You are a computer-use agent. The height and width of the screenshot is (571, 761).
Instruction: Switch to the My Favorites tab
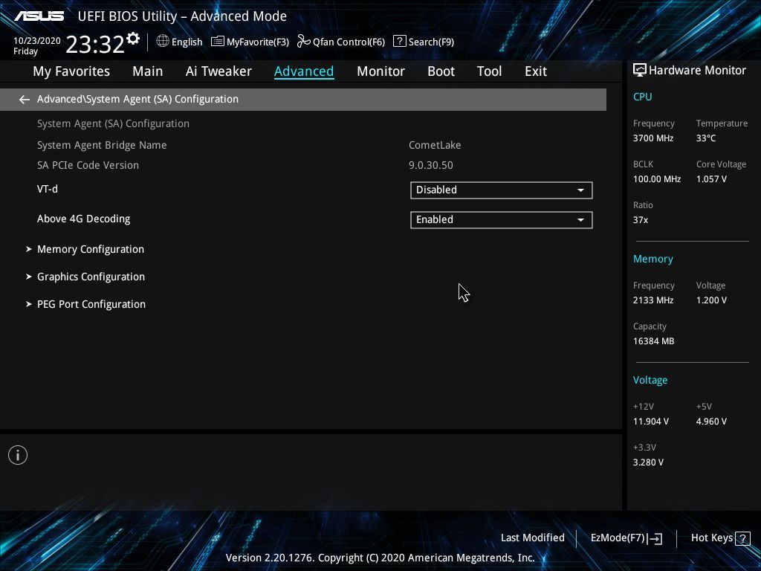pyautogui.click(x=71, y=71)
